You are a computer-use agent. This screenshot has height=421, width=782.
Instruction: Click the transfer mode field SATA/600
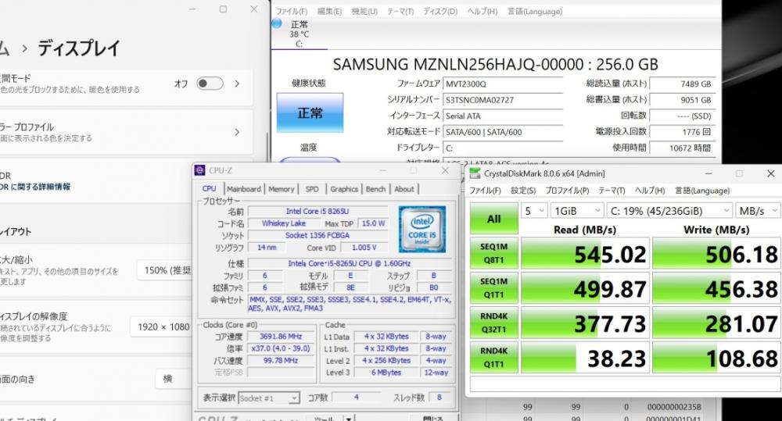pyautogui.click(x=503, y=132)
